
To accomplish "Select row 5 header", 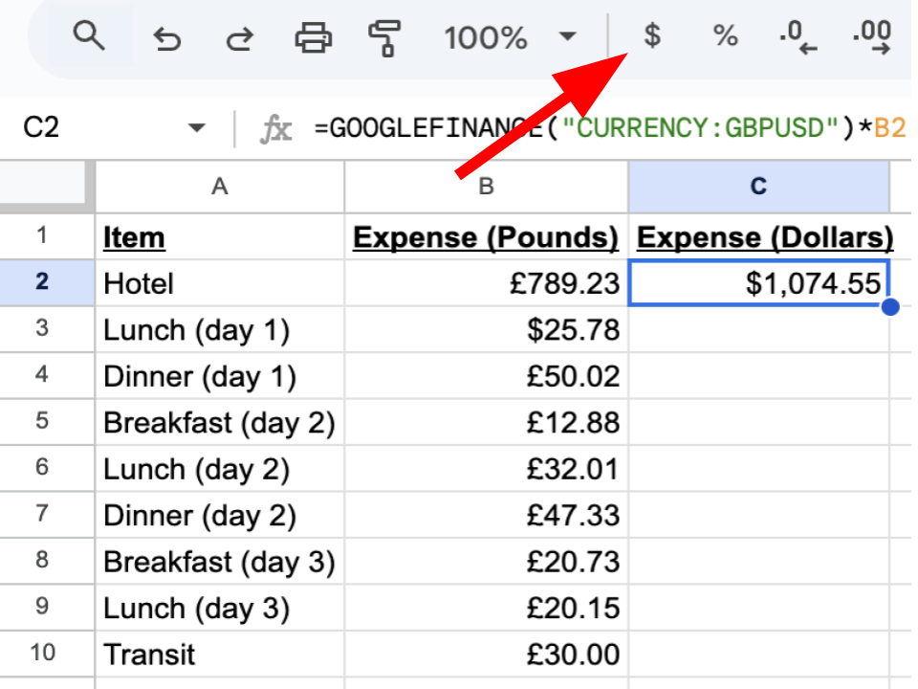I will point(42,422).
